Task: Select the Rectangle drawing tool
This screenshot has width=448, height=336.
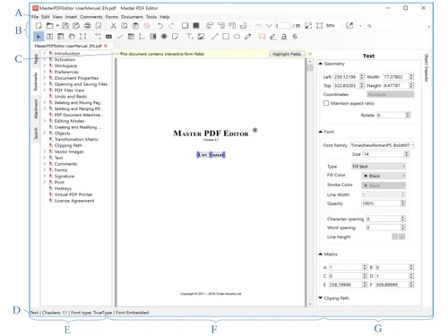Action: coord(226,37)
